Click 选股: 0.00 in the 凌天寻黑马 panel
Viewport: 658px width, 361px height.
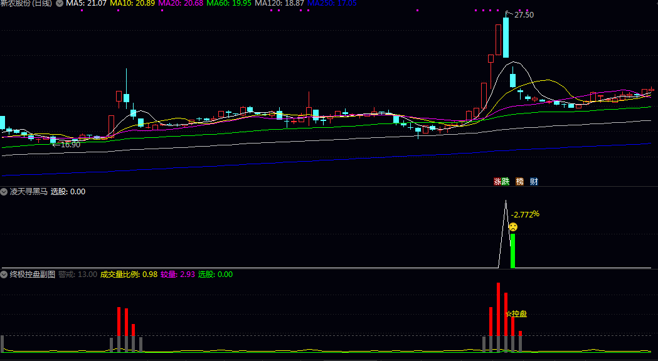pyautogui.click(x=68, y=192)
